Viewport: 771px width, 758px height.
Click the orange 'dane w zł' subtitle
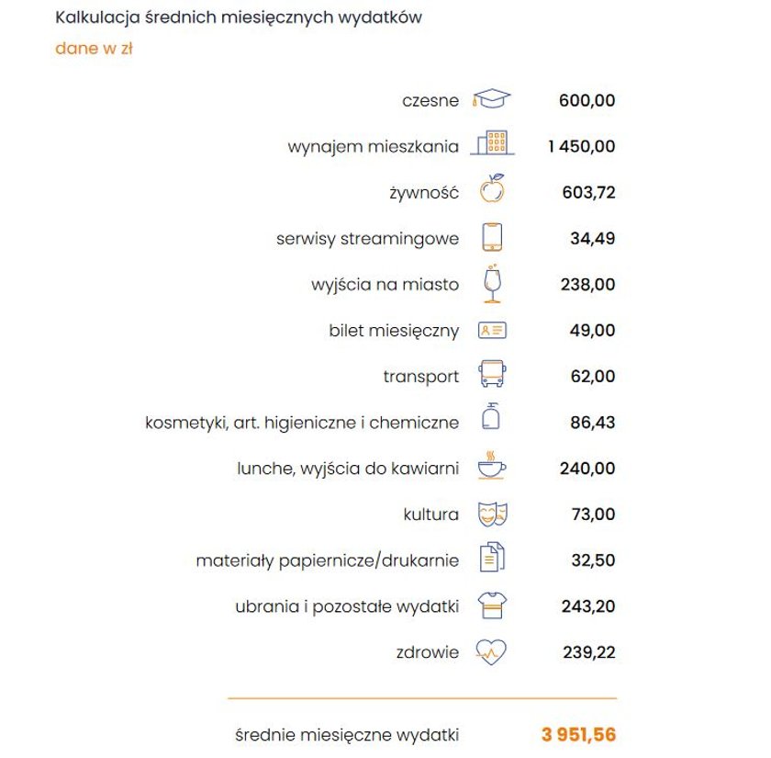point(94,49)
